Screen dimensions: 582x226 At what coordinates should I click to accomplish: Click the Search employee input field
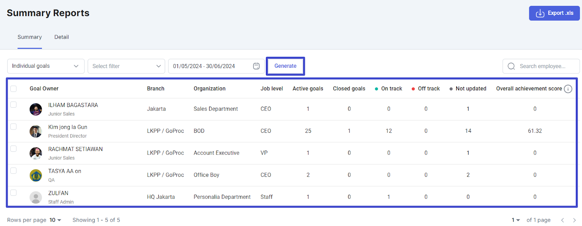[x=541, y=66]
